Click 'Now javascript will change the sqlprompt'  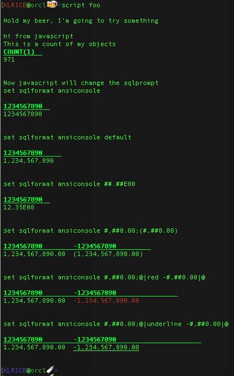point(81,83)
